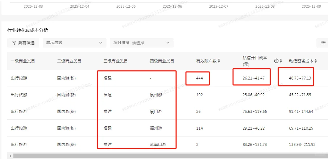Click the chart date label 2025-12-03
The height and width of the screenshot is (159, 328).
tap(33, 7)
